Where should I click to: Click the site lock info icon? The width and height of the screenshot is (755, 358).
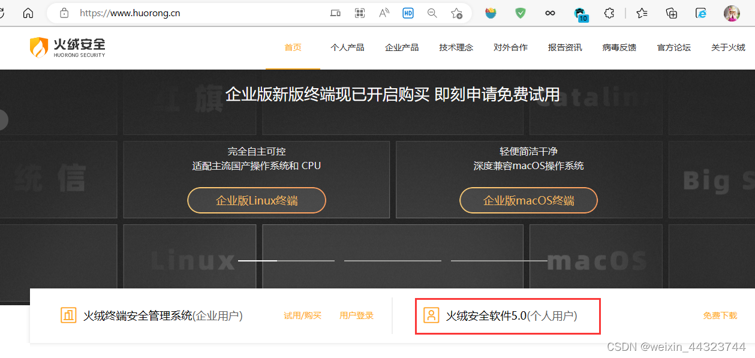click(64, 13)
